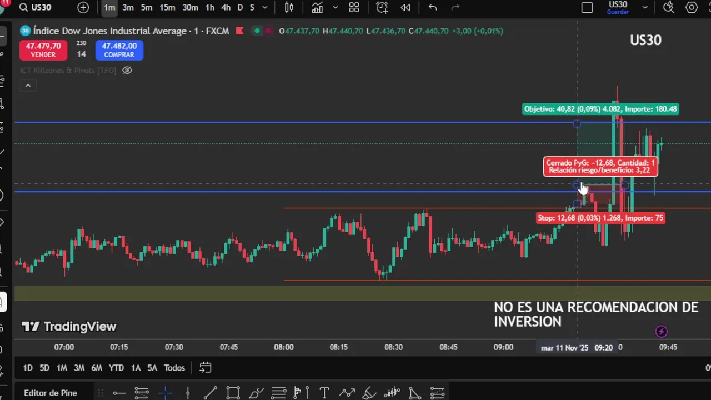Redo the chart action

click(x=455, y=7)
